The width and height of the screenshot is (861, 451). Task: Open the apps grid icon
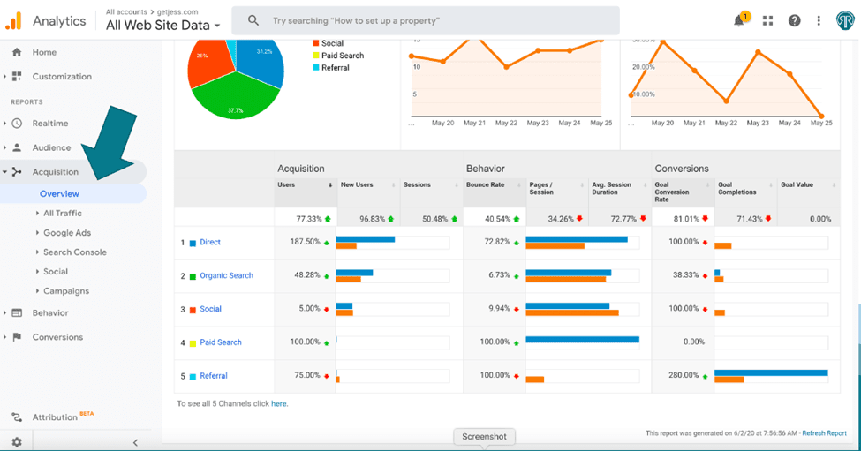coord(768,21)
